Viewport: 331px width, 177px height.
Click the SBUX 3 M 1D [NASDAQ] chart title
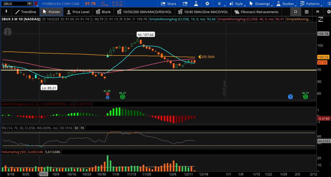pyautogui.click(x=21, y=19)
